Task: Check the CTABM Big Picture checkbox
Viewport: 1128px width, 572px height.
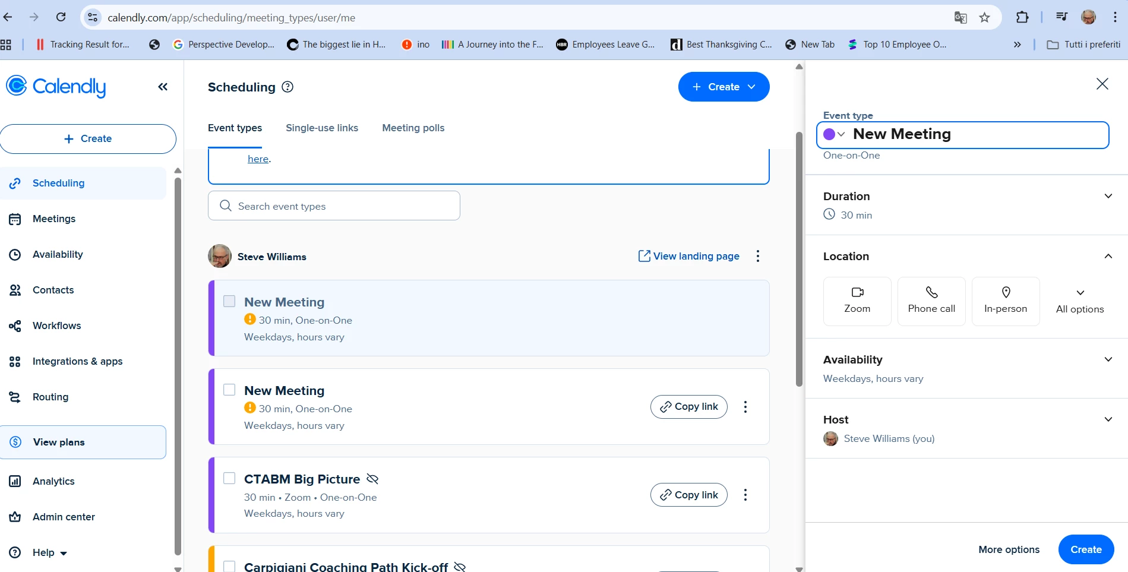Action: [x=229, y=478]
